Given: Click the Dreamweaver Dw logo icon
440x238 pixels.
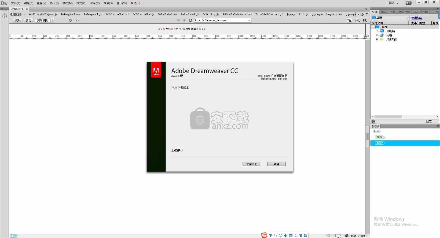Looking at the screenshot, I should pyautogui.click(x=4, y=3).
